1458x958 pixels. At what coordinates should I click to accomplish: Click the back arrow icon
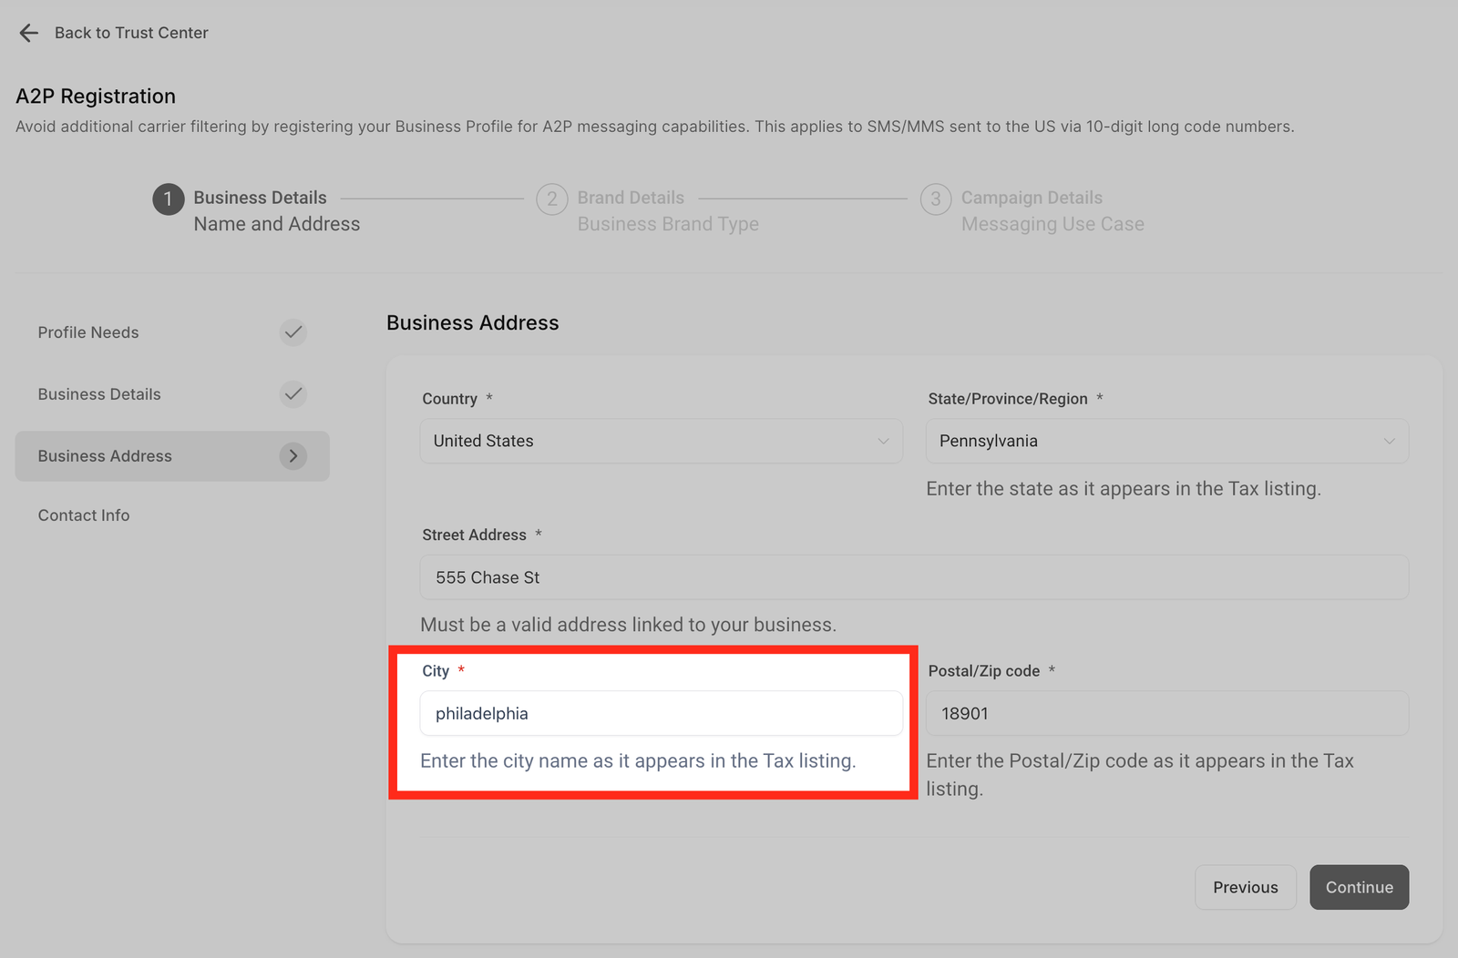point(28,33)
